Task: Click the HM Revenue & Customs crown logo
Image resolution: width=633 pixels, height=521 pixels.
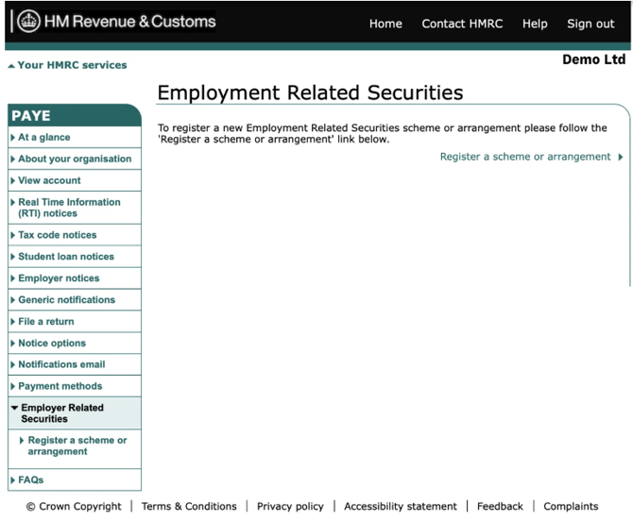Action: click(x=28, y=22)
